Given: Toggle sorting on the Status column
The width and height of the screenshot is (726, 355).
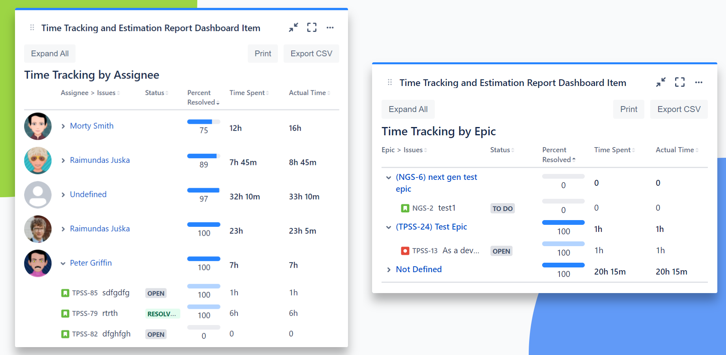Looking at the screenshot, I should (x=167, y=92).
